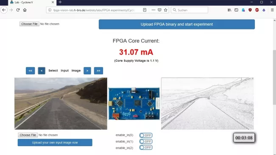Viewport: 276px width, 155px height.
Task: Select previous input image with < button
Action: click(x=42, y=71)
